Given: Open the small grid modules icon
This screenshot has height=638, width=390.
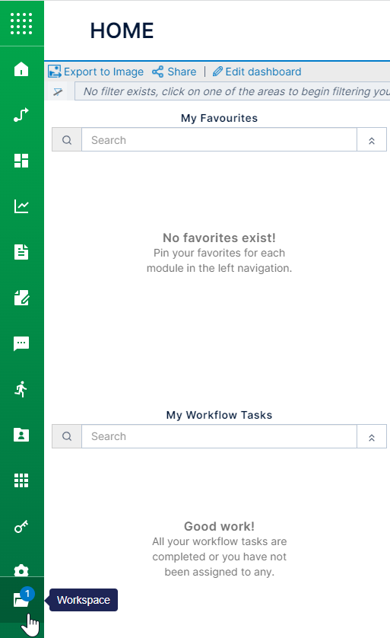Looking at the screenshot, I should [x=21, y=480].
